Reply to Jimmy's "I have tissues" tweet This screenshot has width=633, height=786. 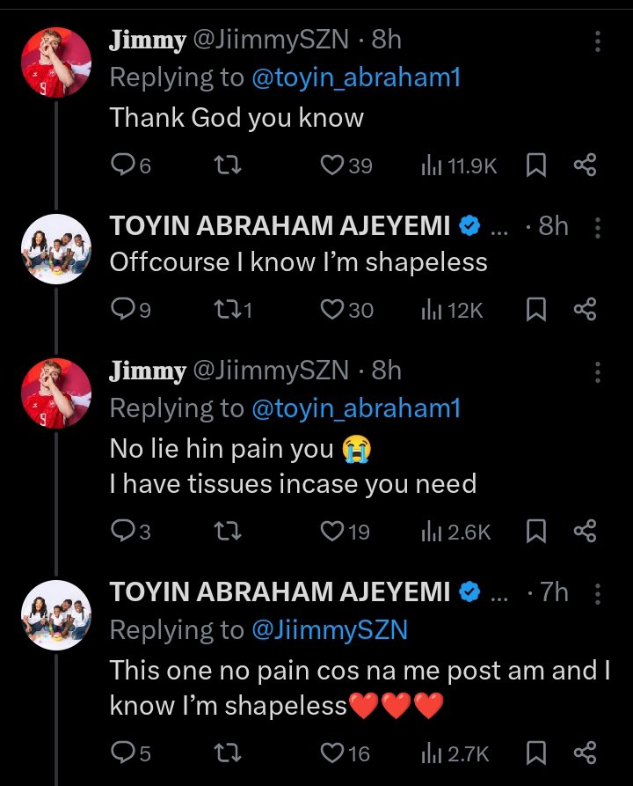[x=121, y=531]
